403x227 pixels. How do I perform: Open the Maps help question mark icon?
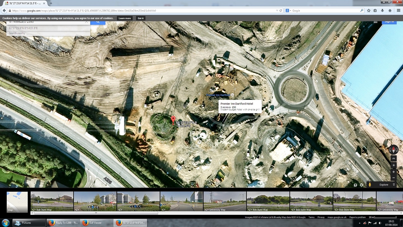point(355,185)
